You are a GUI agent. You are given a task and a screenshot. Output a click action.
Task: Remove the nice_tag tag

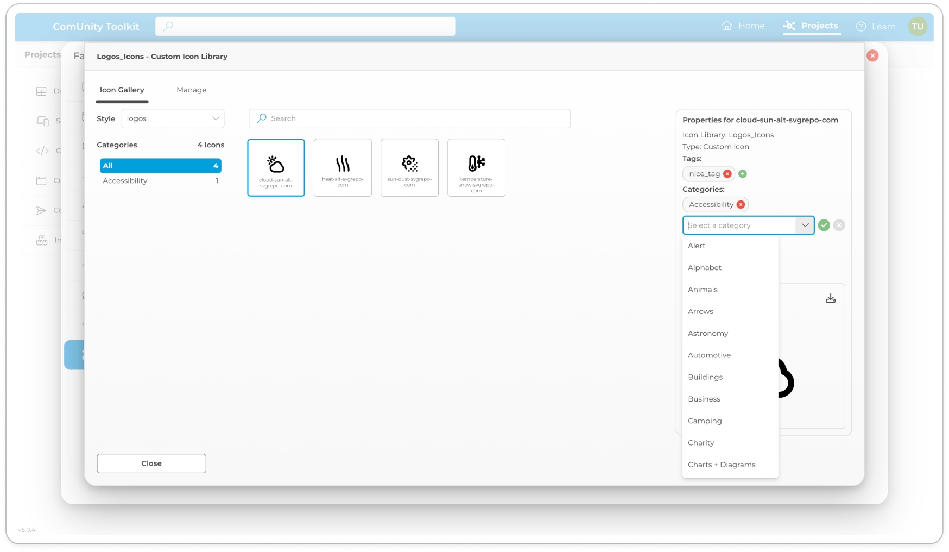point(727,174)
